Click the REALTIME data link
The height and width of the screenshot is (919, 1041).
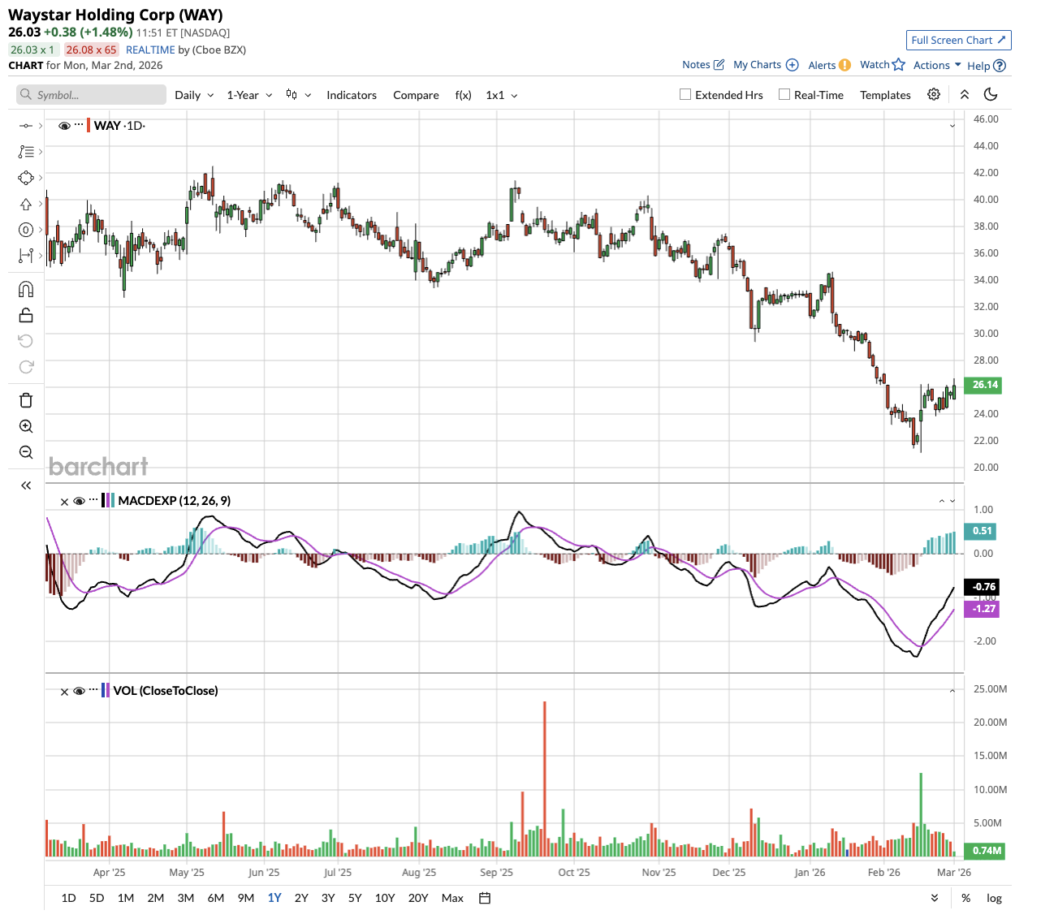click(x=150, y=50)
